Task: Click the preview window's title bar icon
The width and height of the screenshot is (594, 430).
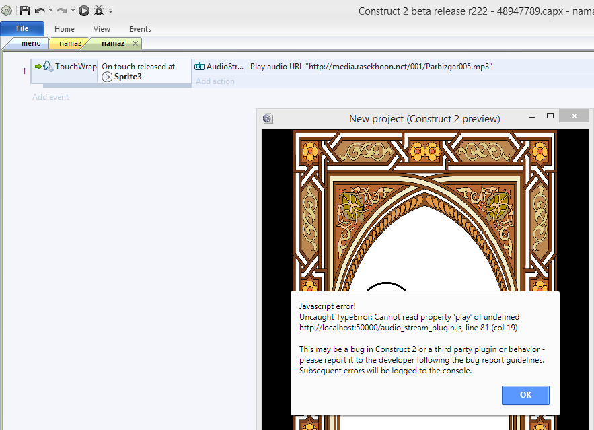Action: tap(268, 118)
